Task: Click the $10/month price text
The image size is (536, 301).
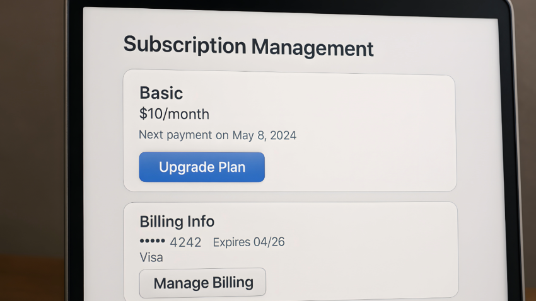Action: tap(174, 115)
